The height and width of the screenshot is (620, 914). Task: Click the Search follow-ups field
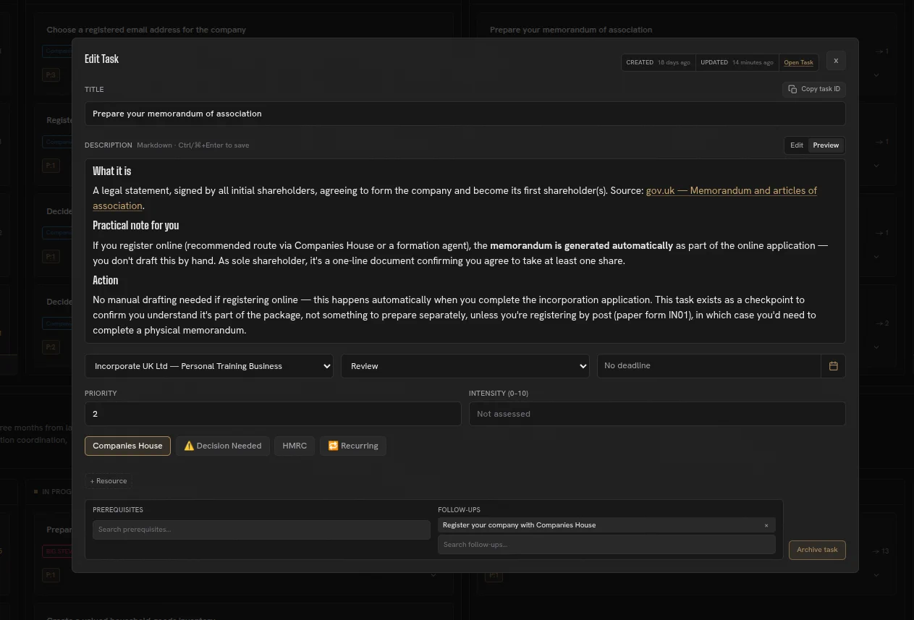[x=606, y=545]
